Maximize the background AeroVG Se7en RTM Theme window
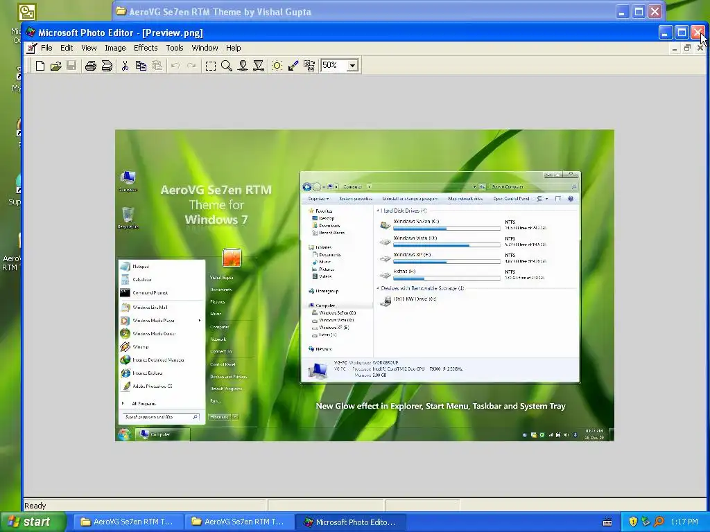710x532 pixels. (x=639, y=12)
